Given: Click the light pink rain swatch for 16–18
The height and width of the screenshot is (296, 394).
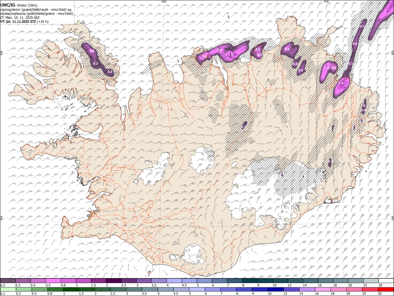Looking at the screenshot, I should [323, 289].
